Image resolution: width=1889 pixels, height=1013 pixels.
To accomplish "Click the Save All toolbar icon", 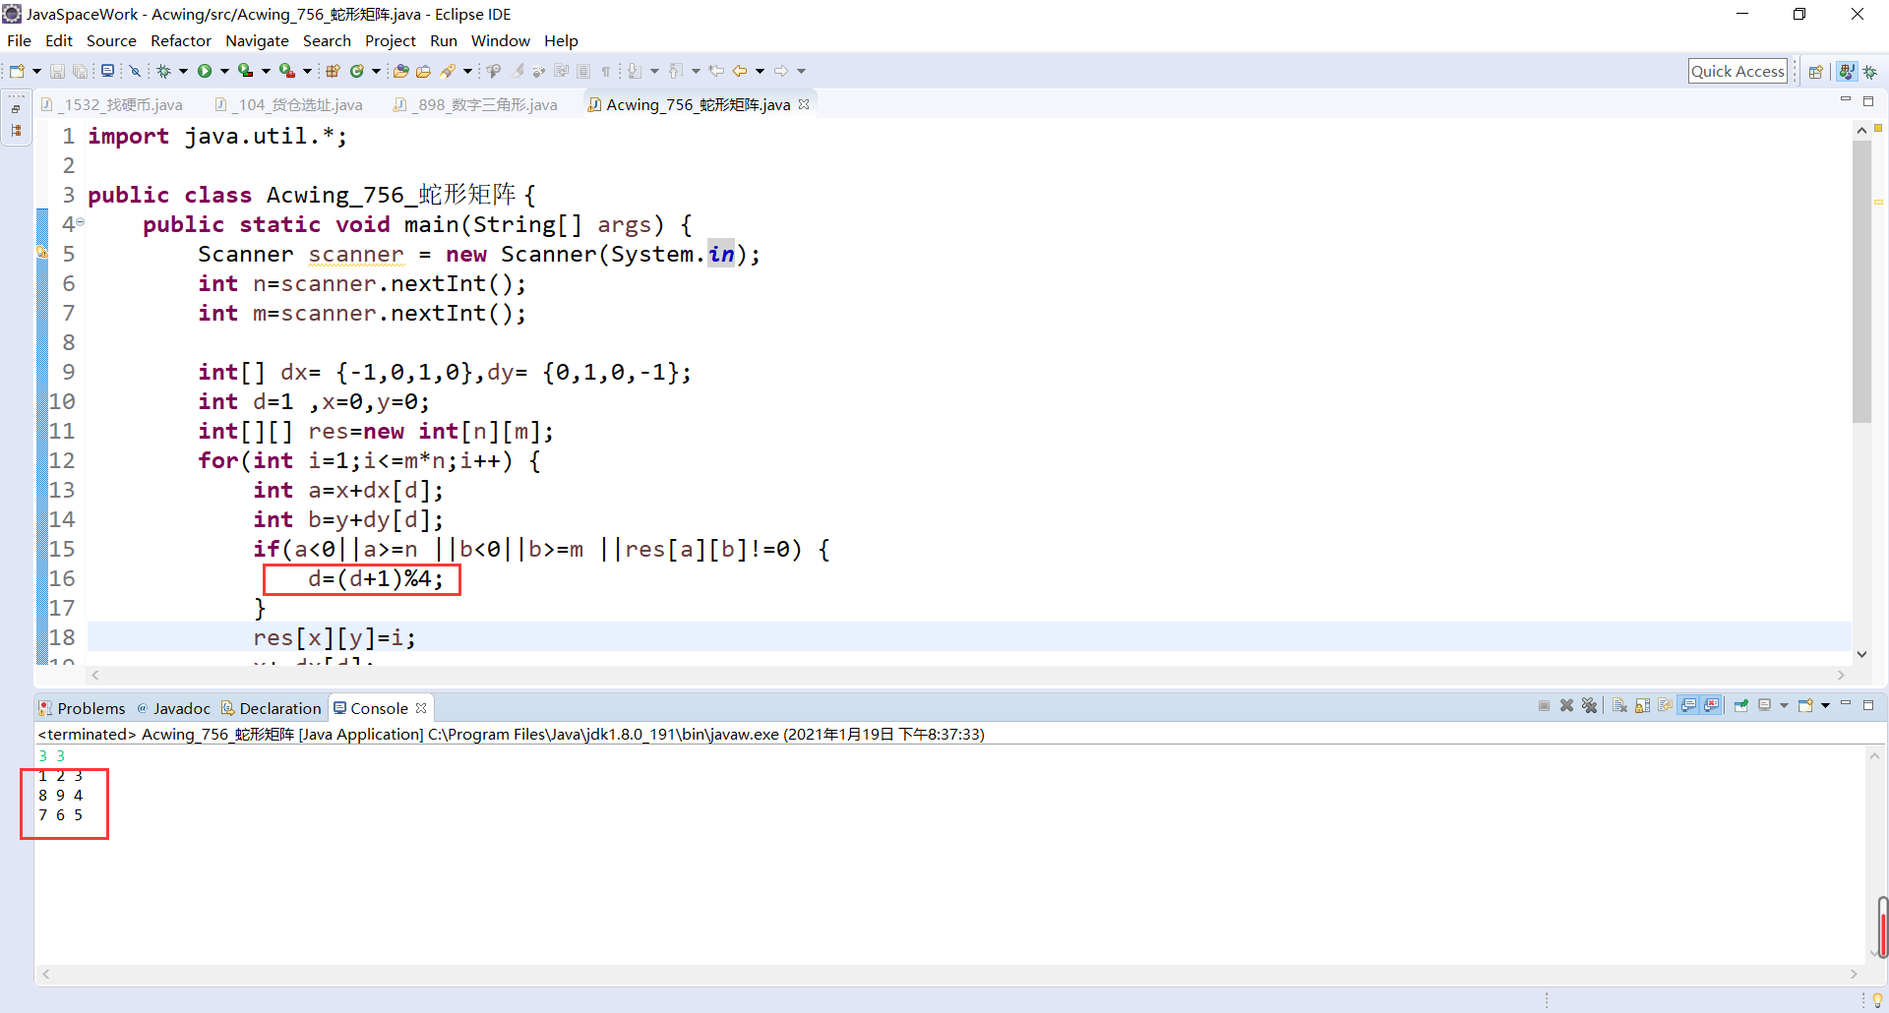I will click(80, 71).
